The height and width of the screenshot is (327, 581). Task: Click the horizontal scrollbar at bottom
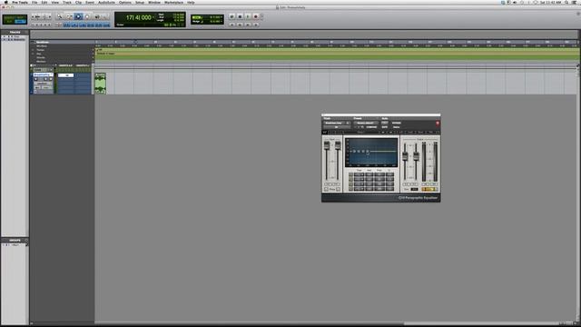coord(326,323)
